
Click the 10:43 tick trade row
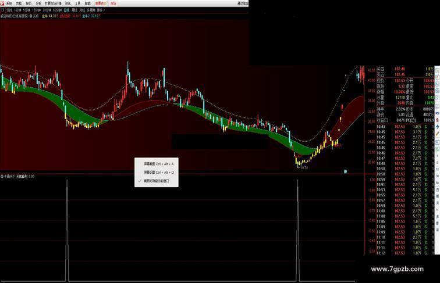tap(405, 127)
